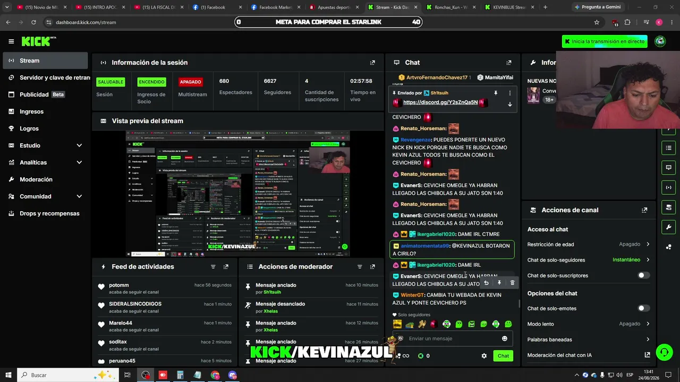Open the Windows Start menu
The height and width of the screenshot is (382, 680).
(8, 375)
